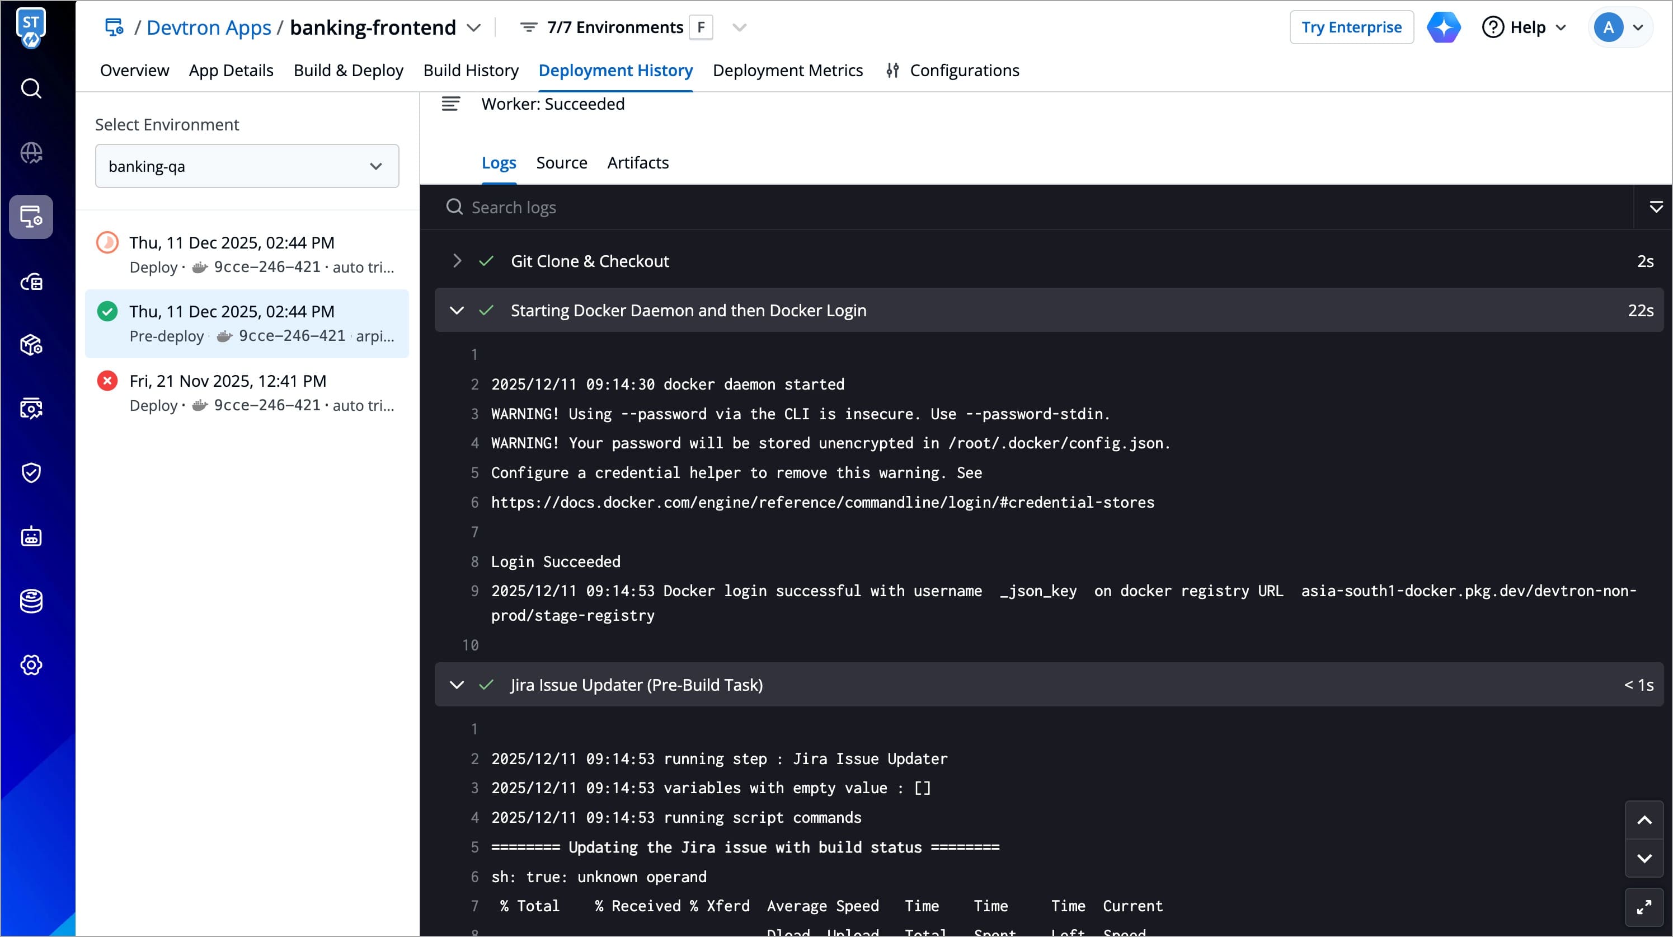Expand the Git Clone & Checkout stage
This screenshot has width=1673, height=937.
click(x=457, y=261)
